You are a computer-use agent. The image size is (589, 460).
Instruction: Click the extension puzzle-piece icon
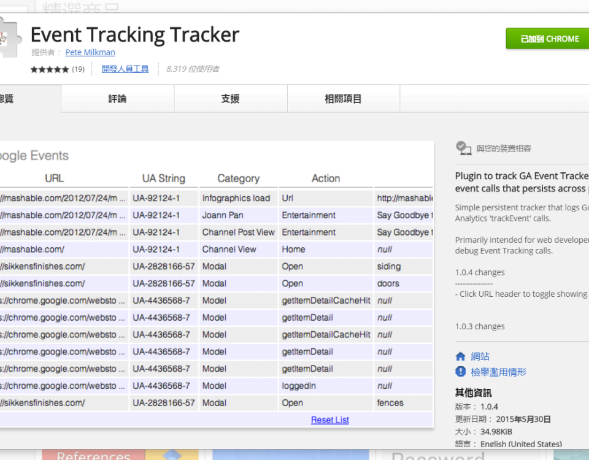tap(9, 39)
